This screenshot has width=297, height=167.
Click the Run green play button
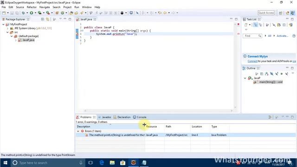click(x=32, y=13)
